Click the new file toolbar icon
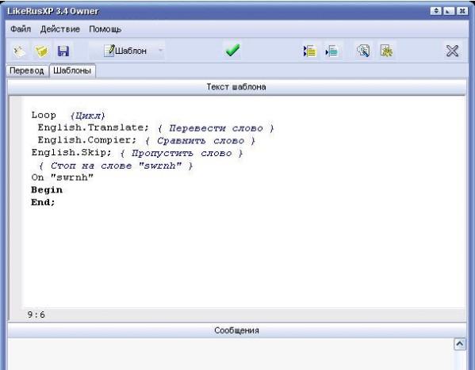This screenshot has height=370, width=475. click(19, 51)
